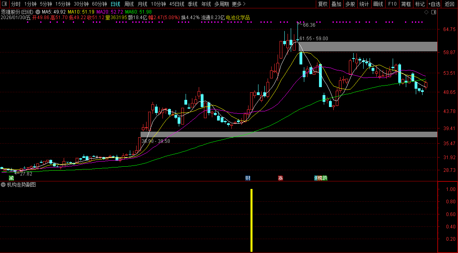Click the 榜 event marker

tap(321, 178)
